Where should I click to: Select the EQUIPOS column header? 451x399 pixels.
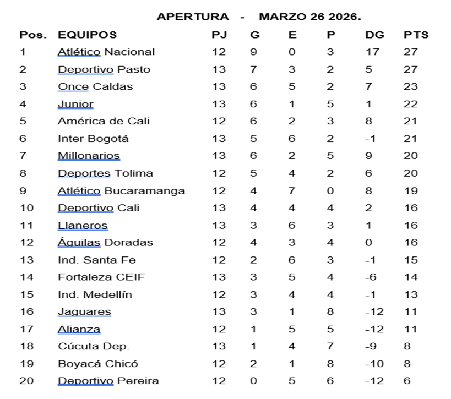pyautogui.click(x=87, y=35)
